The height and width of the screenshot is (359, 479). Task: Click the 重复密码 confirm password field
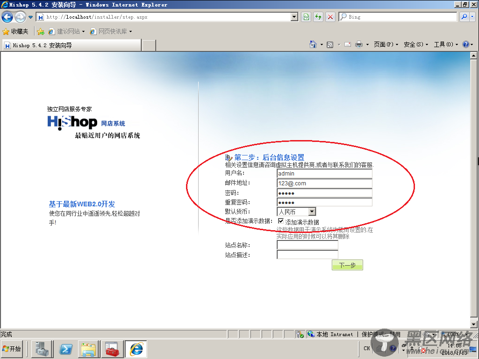pos(324,203)
